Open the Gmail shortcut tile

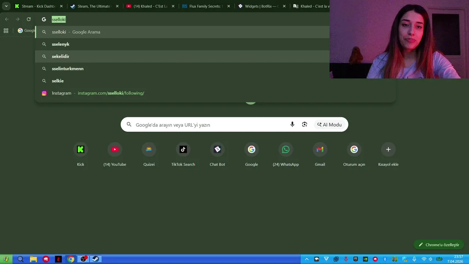click(x=320, y=155)
